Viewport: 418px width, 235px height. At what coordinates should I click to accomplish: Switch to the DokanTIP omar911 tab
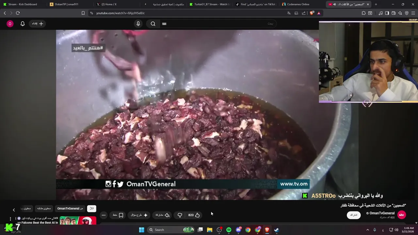click(70, 4)
